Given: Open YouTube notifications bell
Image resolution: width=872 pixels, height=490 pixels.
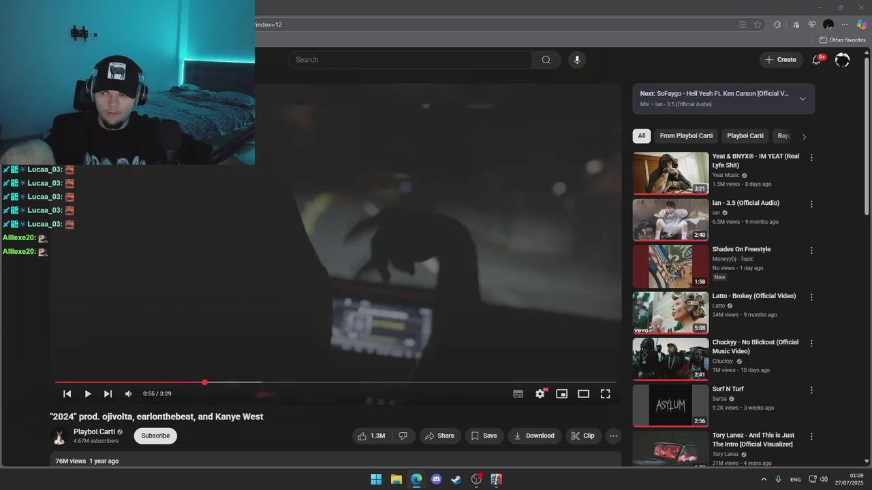Looking at the screenshot, I should click(816, 60).
